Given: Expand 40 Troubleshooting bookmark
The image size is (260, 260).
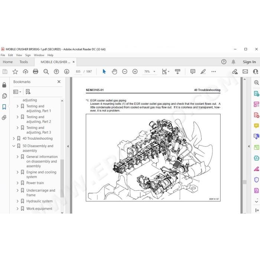Looking at the screenshot, I should pyautogui.click(x=14, y=139).
